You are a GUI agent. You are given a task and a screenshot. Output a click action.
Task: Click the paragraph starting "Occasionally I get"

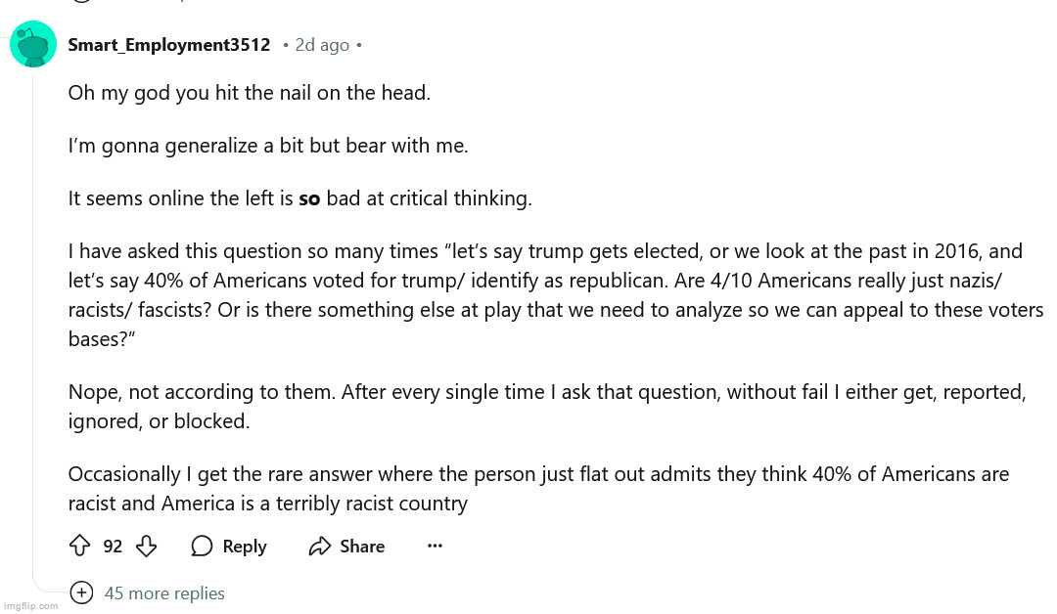(538, 489)
